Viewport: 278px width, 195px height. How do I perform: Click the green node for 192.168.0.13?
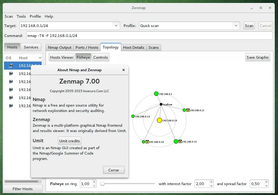point(133,116)
